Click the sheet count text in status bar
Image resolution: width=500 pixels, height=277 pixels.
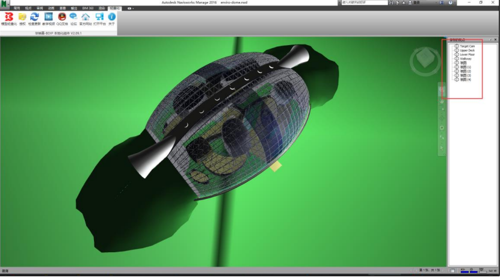(x=430, y=270)
